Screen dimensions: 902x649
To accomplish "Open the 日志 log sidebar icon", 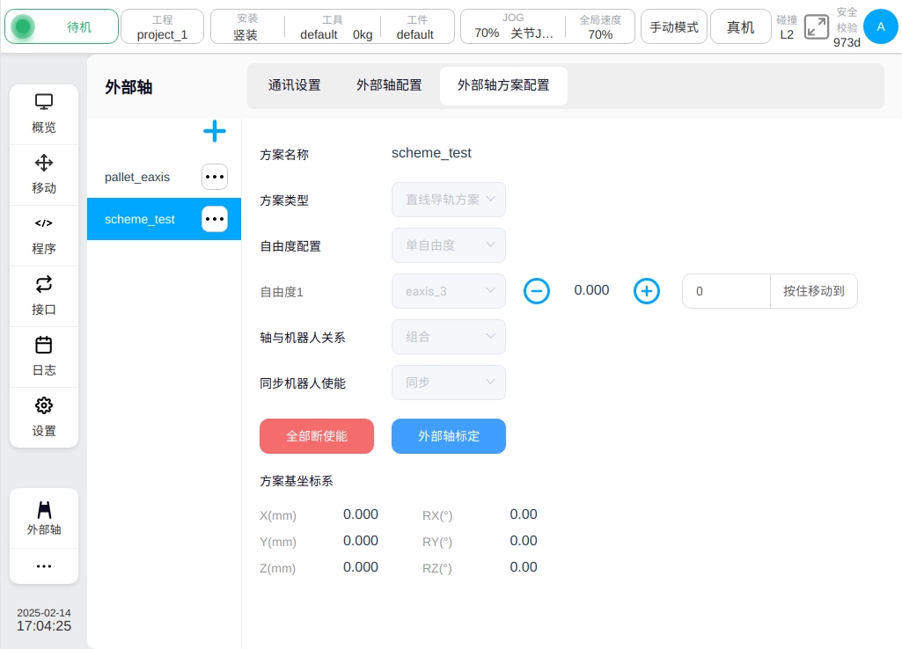I will pos(44,357).
